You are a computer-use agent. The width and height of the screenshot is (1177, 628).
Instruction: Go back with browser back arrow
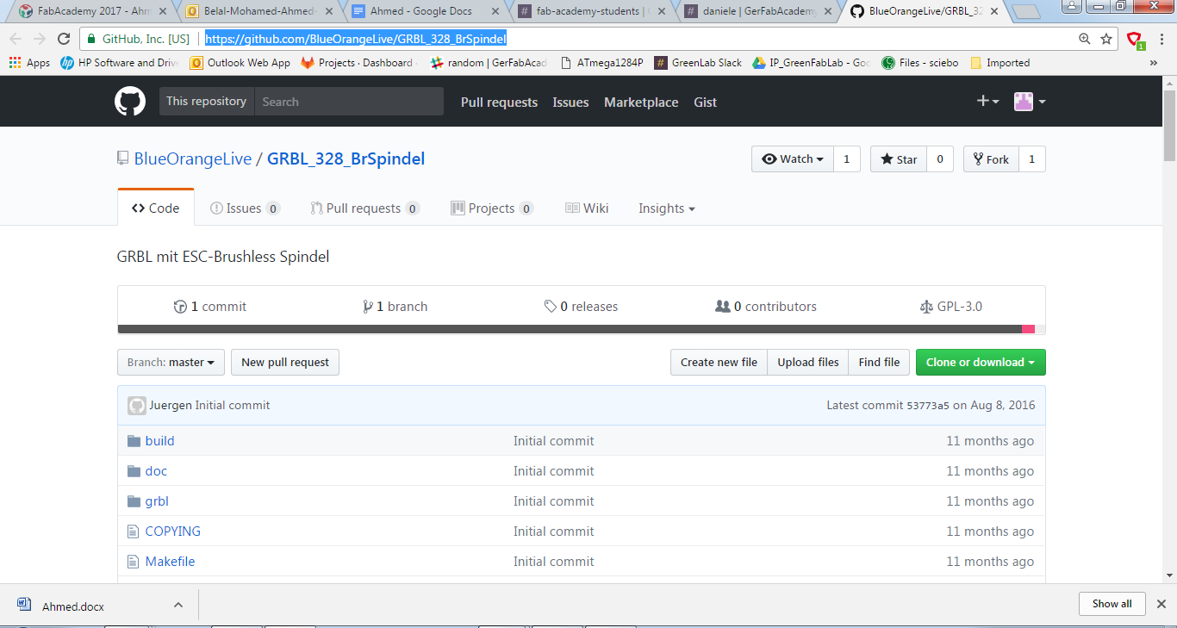tap(16, 39)
